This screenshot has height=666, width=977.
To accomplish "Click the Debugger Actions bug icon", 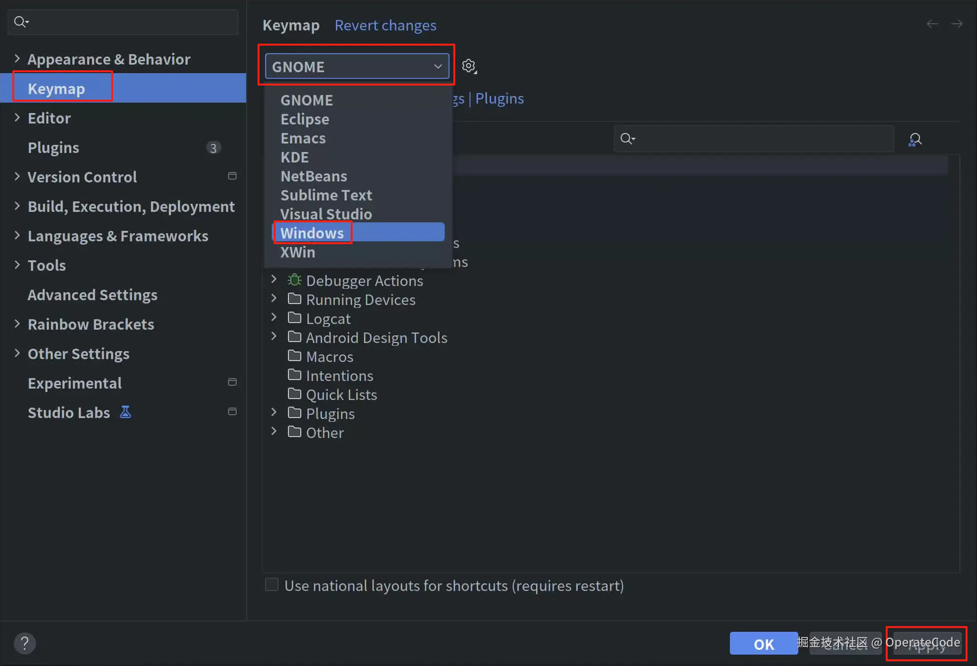I will tap(294, 280).
